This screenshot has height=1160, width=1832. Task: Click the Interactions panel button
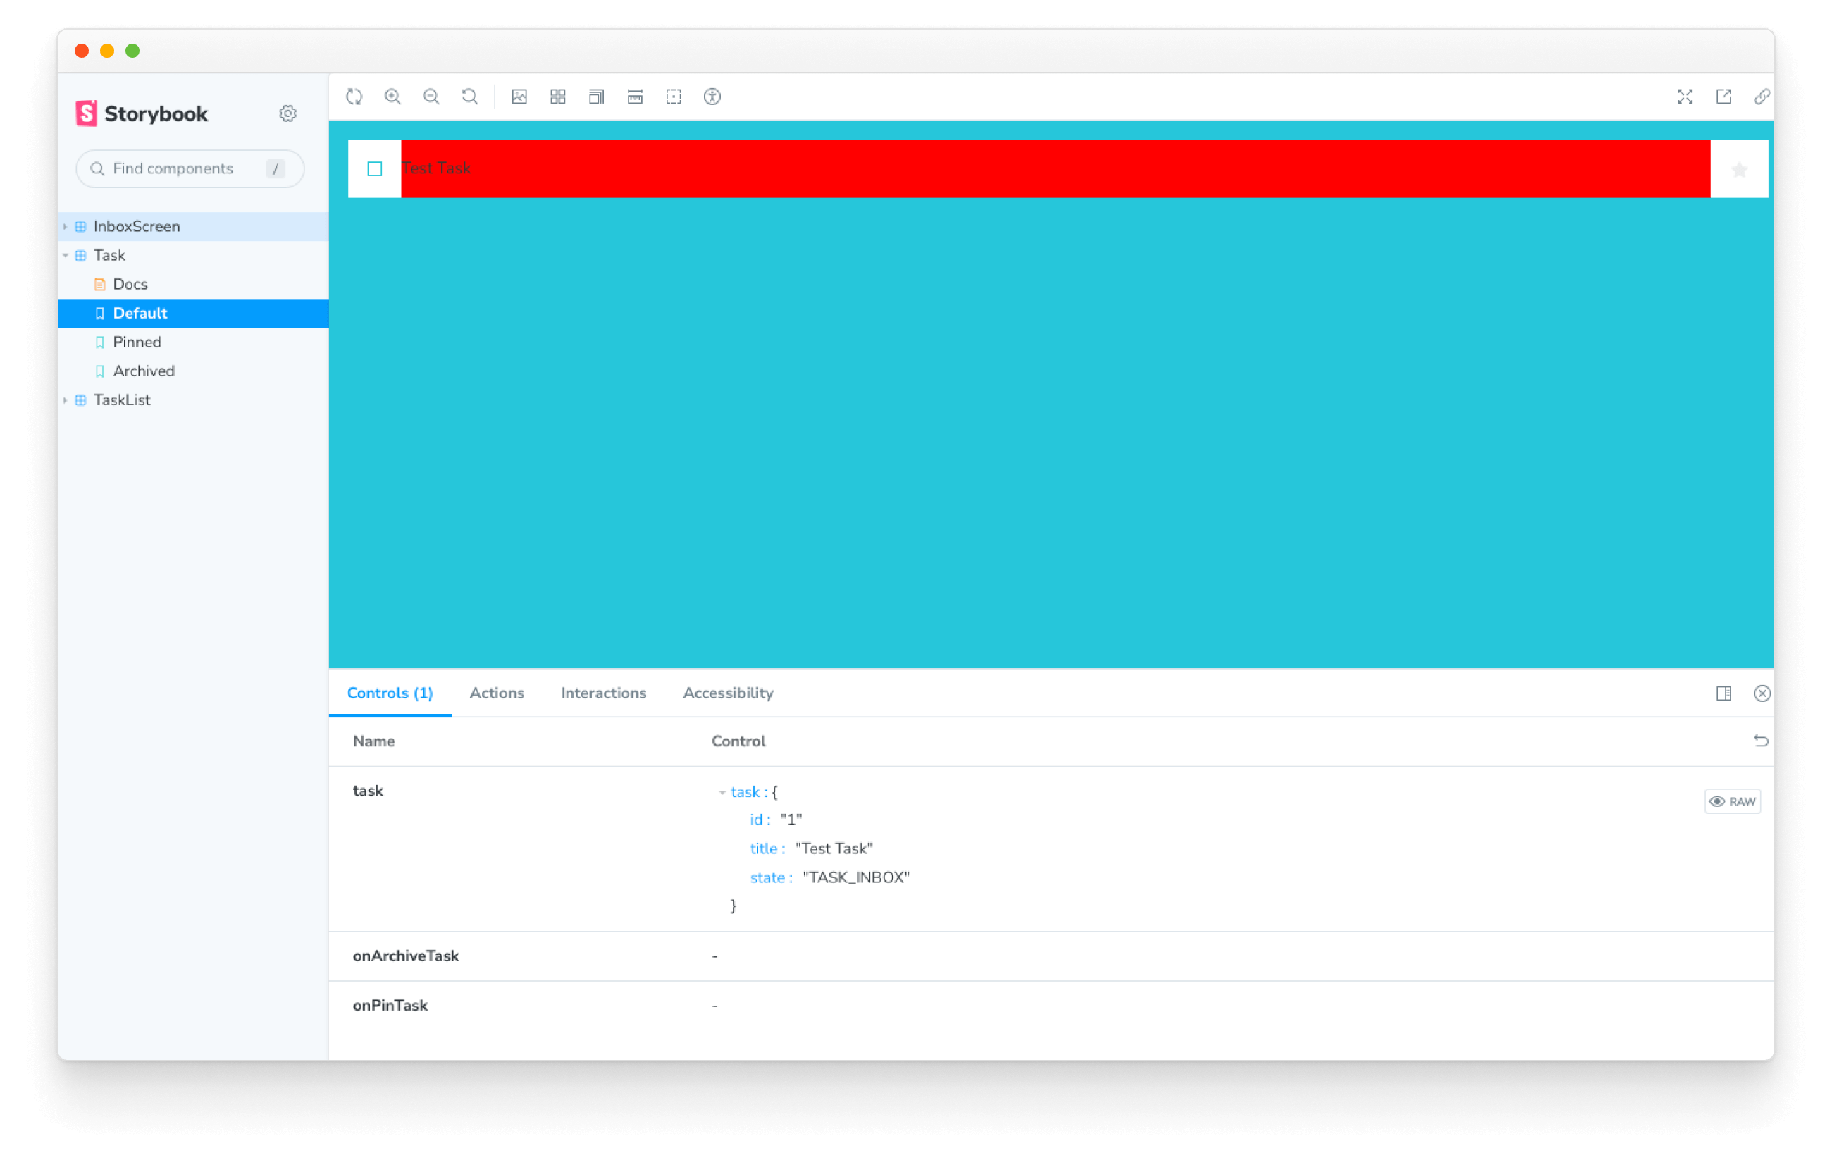602,693
